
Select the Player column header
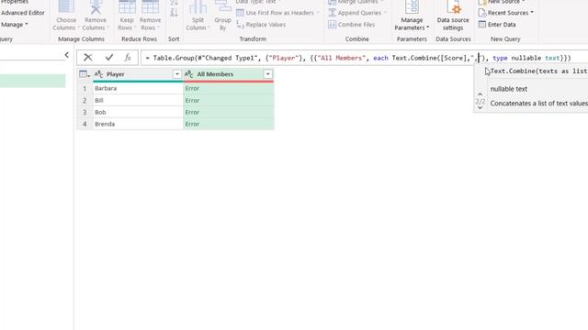[138, 74]
